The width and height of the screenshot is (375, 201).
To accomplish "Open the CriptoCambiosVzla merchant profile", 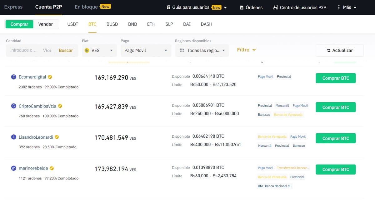I will click(37, 106).
